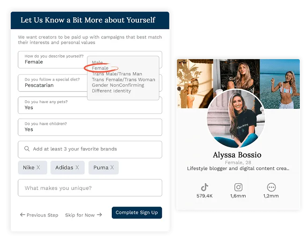Image resolution: width=305 pixels, height=239 pixels.
Task: Click the TikTok icon on Alyssa's profile
Action: (x=204, y=187)
